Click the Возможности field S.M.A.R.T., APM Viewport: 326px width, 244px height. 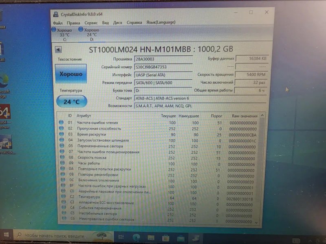click(x=200, y=106)
